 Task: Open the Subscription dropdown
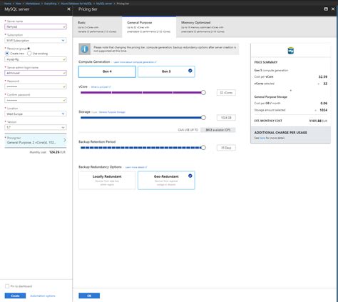click(x=36, y=41)
